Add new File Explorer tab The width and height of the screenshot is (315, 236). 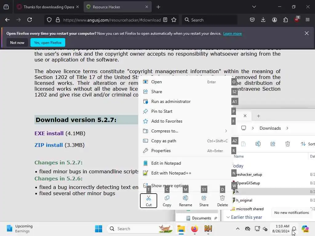(x=258, y=116)
